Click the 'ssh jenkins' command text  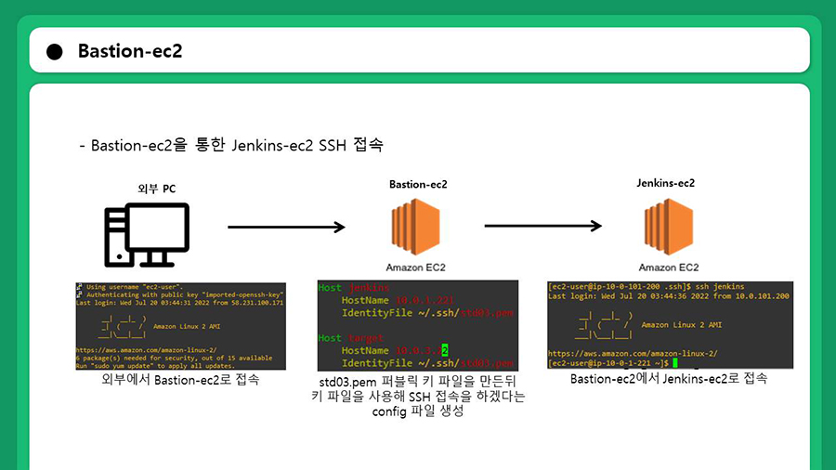click(720, 287)
